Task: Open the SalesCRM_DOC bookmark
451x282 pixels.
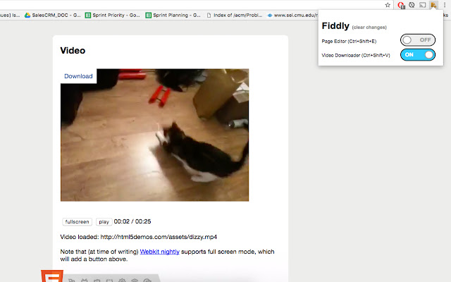Action: pos(52,15)
